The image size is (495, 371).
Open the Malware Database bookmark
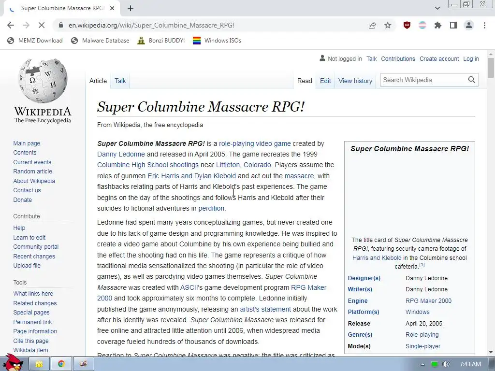coord(100,41)
